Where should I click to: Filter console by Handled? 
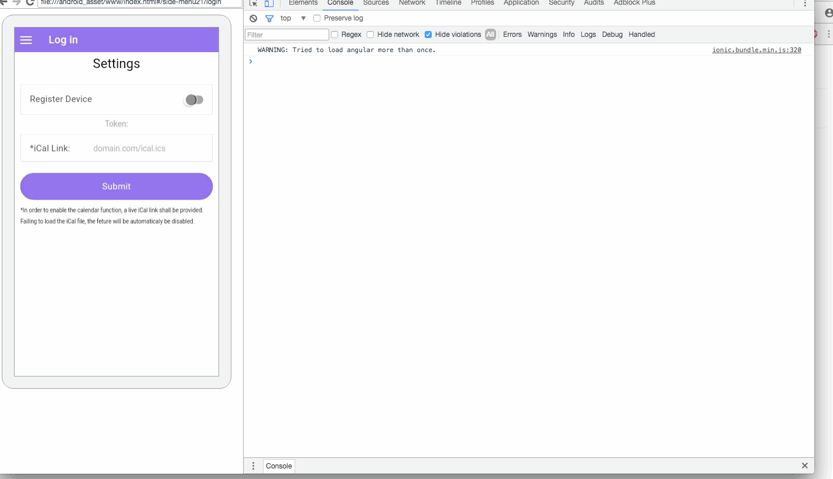(x=642, y=35)
